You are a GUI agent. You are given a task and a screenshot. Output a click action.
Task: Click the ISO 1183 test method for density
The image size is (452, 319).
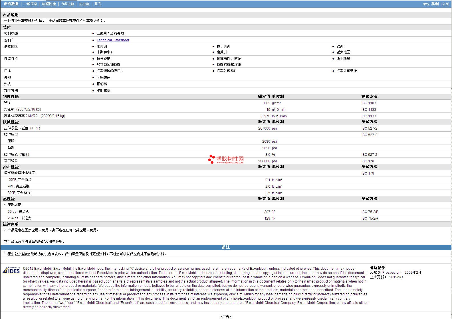coord(369,103)
